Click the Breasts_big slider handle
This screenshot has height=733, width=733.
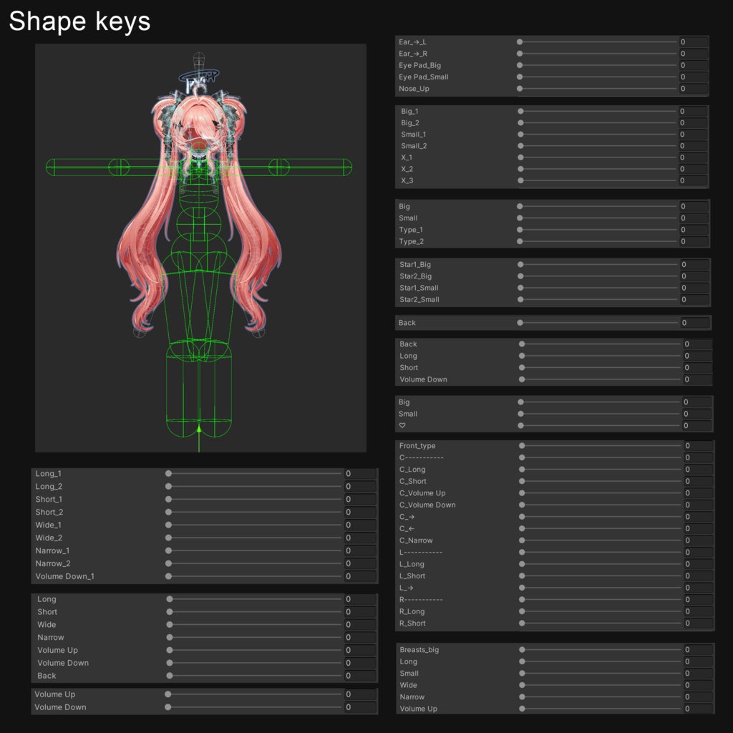(x=522, y=650)
